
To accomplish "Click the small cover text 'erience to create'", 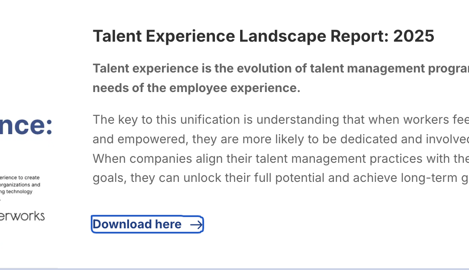I will 20,178.
